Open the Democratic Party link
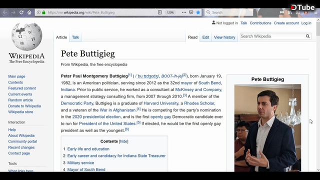Viewport: 320px width, 180px height. click(x=77, y=103)
